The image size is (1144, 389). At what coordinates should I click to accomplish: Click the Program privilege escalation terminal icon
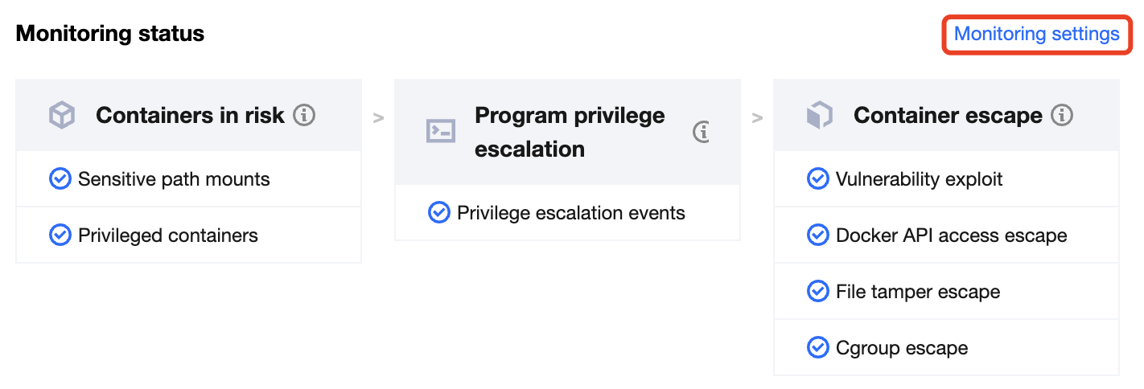[441, 131]
